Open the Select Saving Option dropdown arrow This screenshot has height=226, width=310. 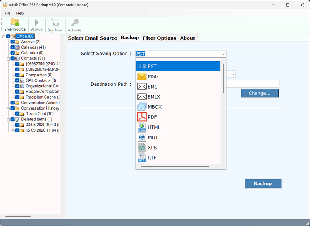point(223,54)
